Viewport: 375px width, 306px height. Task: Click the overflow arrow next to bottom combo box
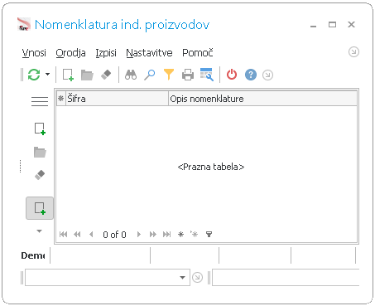pos(197,277)
